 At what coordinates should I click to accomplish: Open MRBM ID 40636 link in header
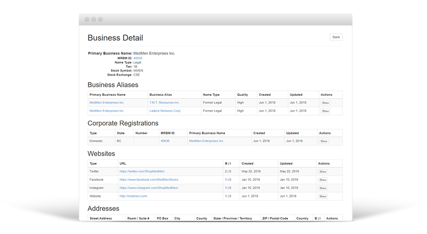(138, 58)
